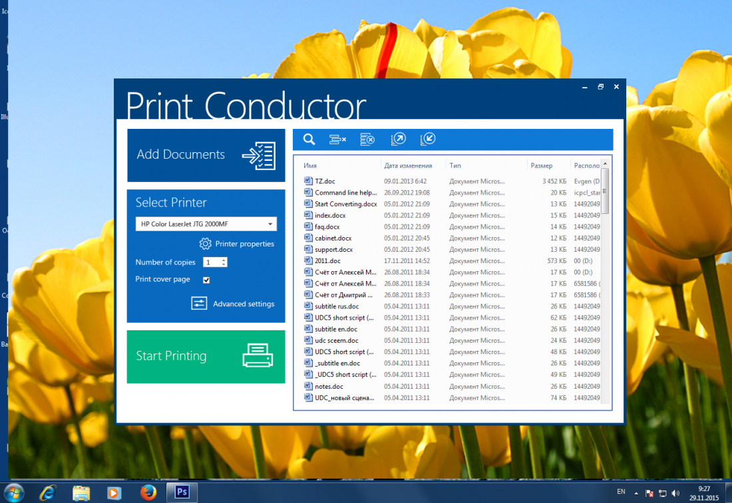
Task: Sort by the Имя column header
Action: tap(310, 165)
